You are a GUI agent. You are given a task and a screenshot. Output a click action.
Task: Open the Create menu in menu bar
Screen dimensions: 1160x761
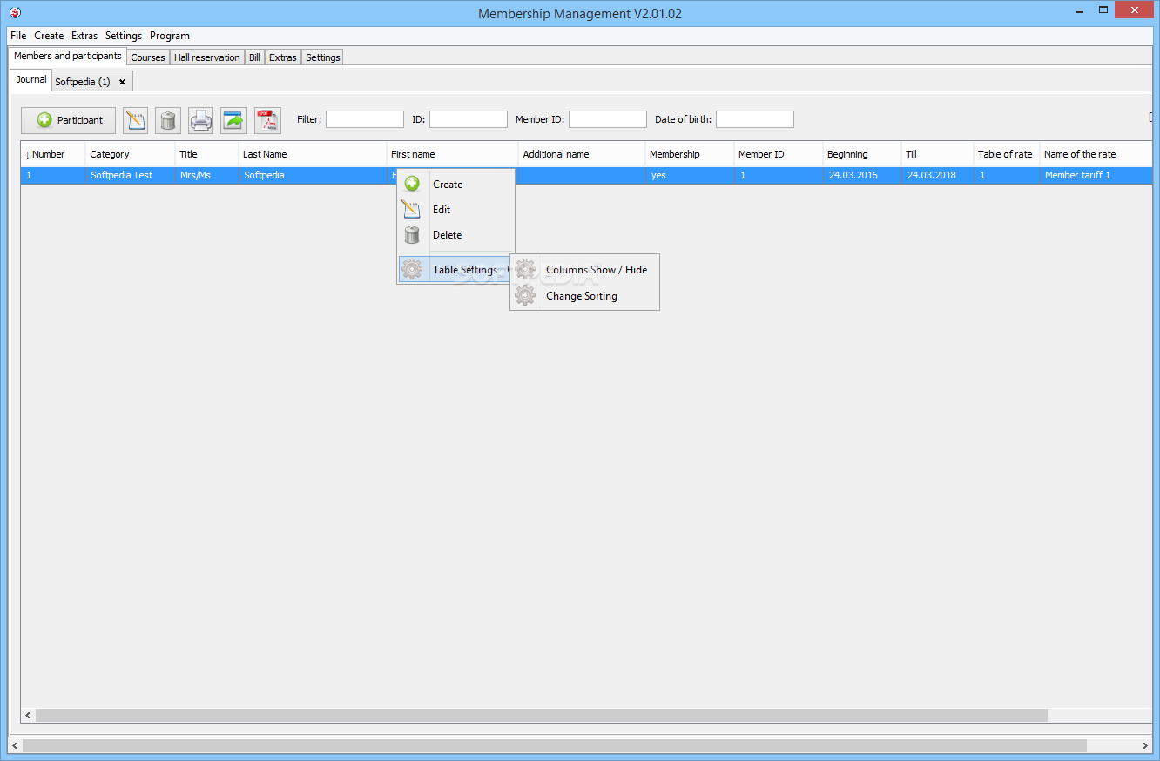tap(49, 36)
